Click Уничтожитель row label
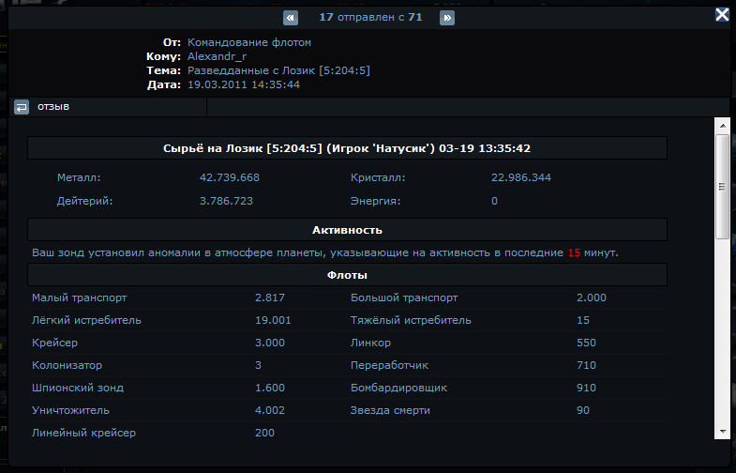Viewport: 736px width, 473px height. point(70,410)
